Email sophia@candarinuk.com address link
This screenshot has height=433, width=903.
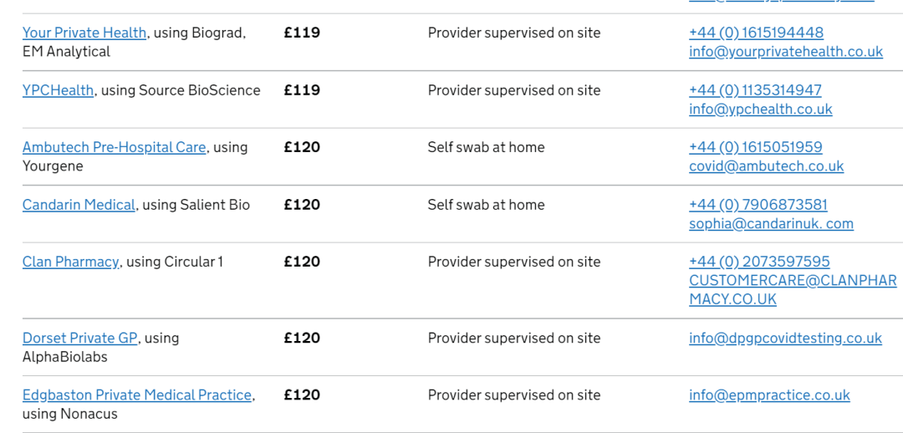coord(771,224)
